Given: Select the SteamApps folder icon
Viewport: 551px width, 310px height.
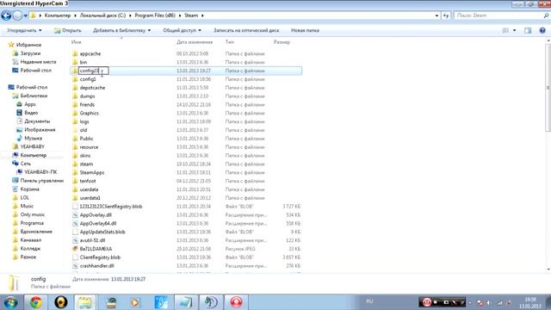Looking at the screenshot, I should [x=75, y=172].
